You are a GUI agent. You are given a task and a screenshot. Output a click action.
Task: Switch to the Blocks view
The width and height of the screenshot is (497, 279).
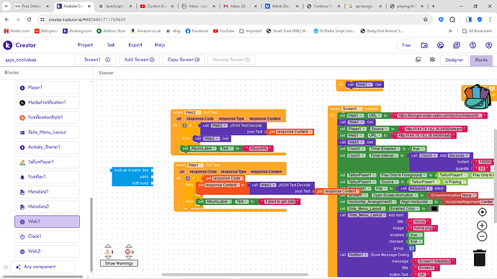click(x=481, y=60)
